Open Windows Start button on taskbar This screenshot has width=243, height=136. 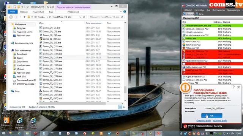pos(3,133)
